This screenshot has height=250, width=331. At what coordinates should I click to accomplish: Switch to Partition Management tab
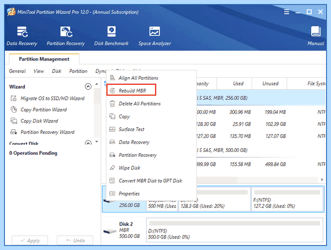[x=44, y=59]
